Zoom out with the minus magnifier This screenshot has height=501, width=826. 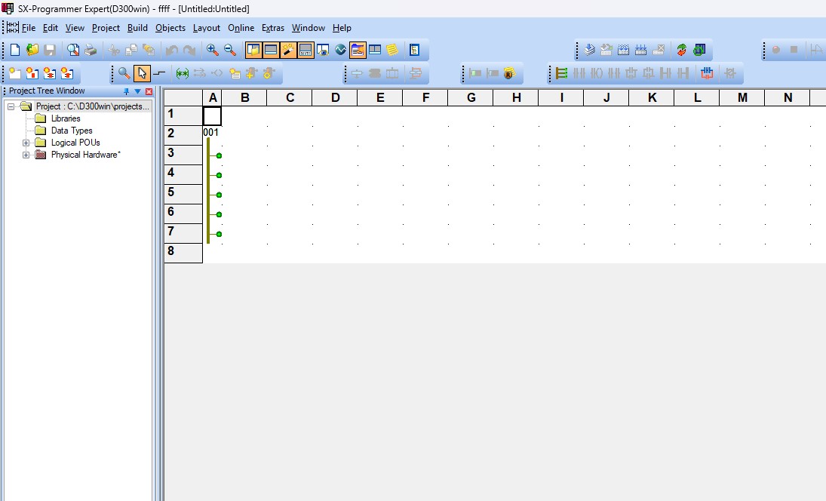pyautogui.click(x=229, y=50)
